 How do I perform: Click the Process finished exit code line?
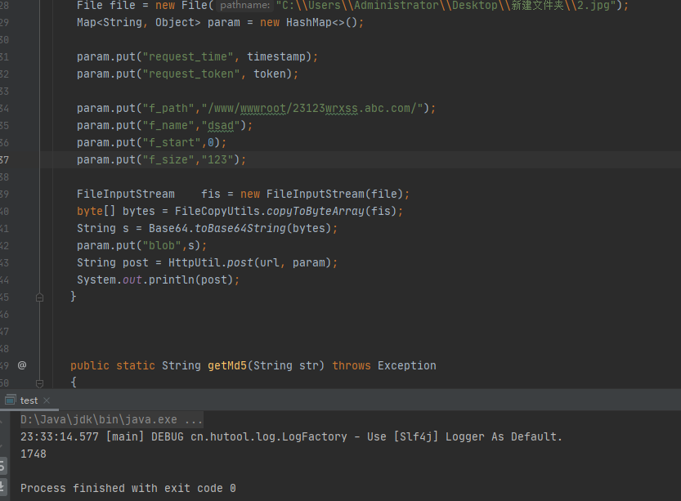coord(128,489)
